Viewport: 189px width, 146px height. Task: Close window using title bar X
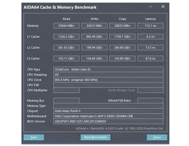click(x=163, y=7)
